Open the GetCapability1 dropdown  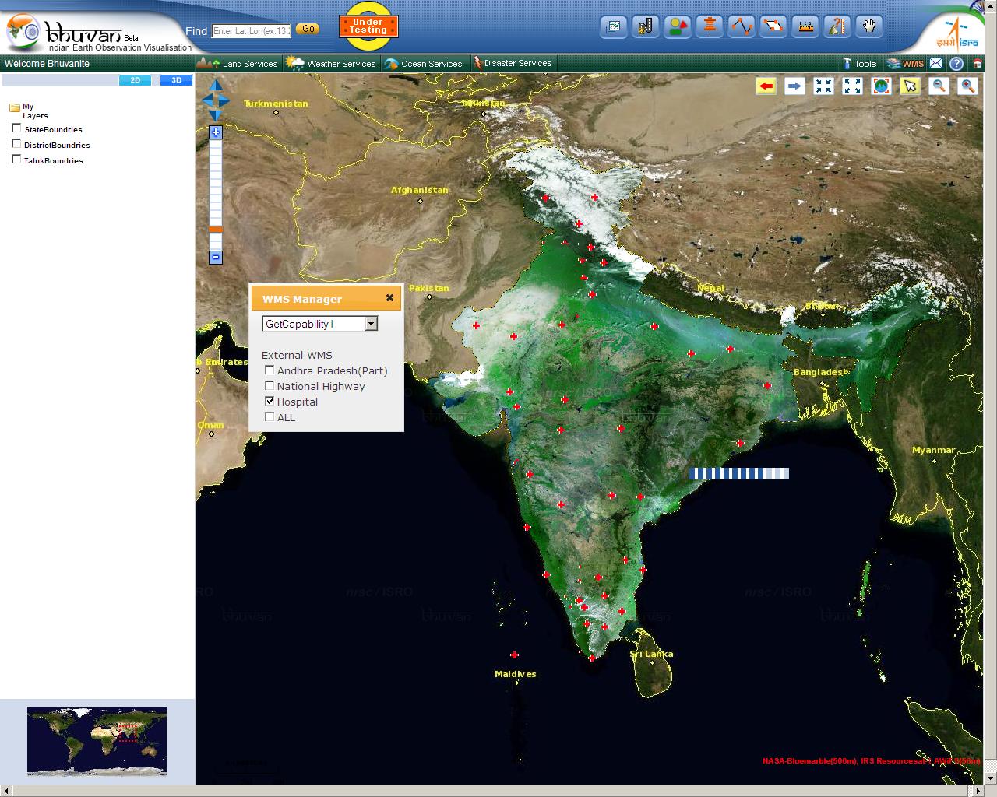(320, 324)
